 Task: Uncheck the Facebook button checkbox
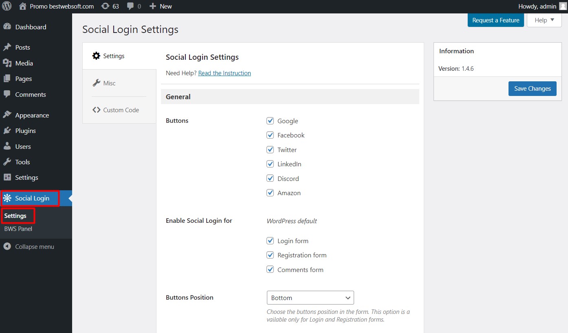[x=270, y=135]
